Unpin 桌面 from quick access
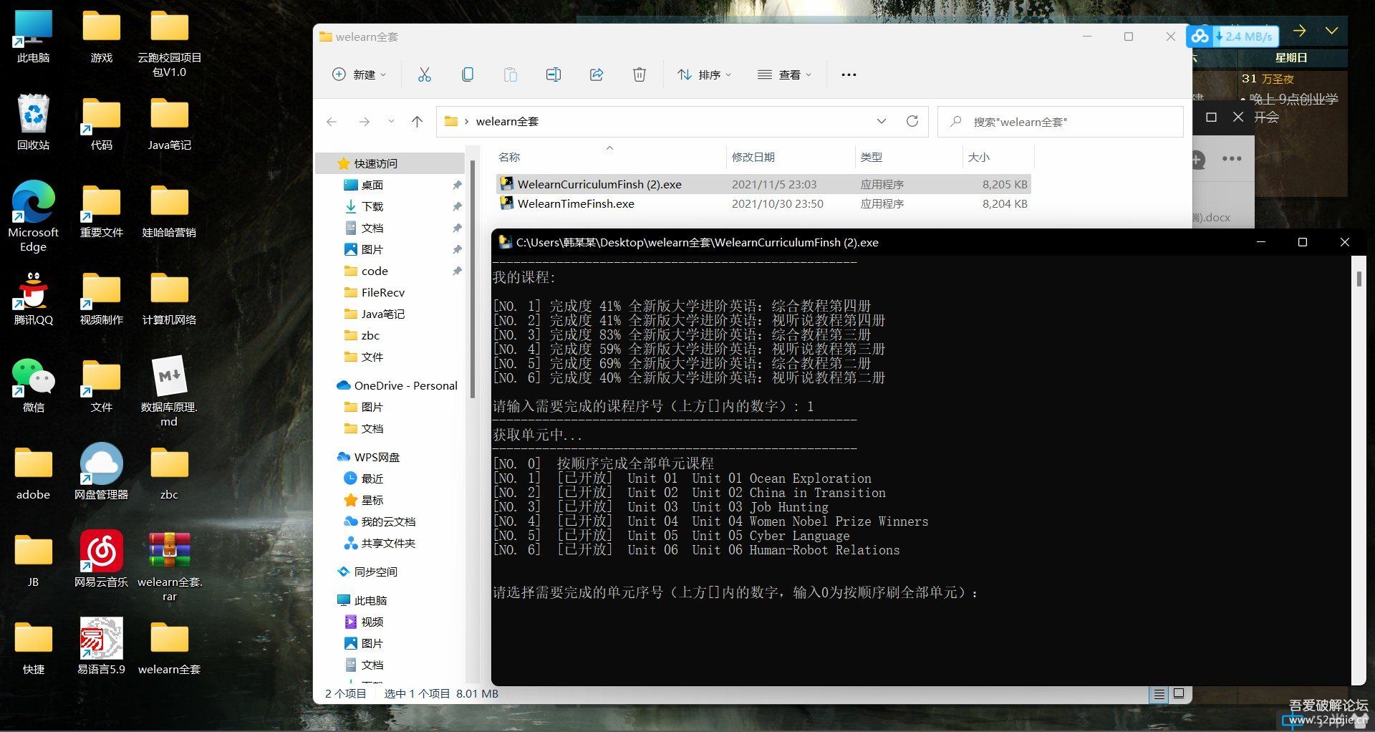The height and width of the screenshot is (732, 1375). (x=457, y=185)
